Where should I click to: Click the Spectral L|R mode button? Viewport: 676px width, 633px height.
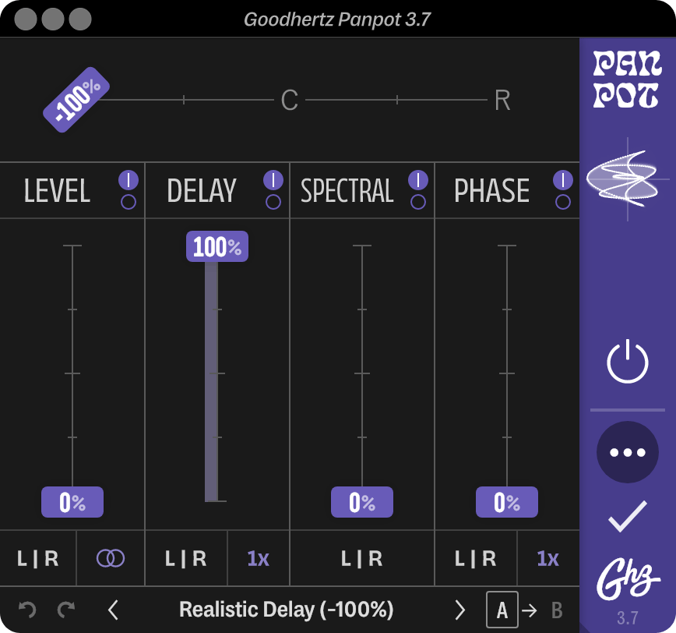click(x=361, y=558)
